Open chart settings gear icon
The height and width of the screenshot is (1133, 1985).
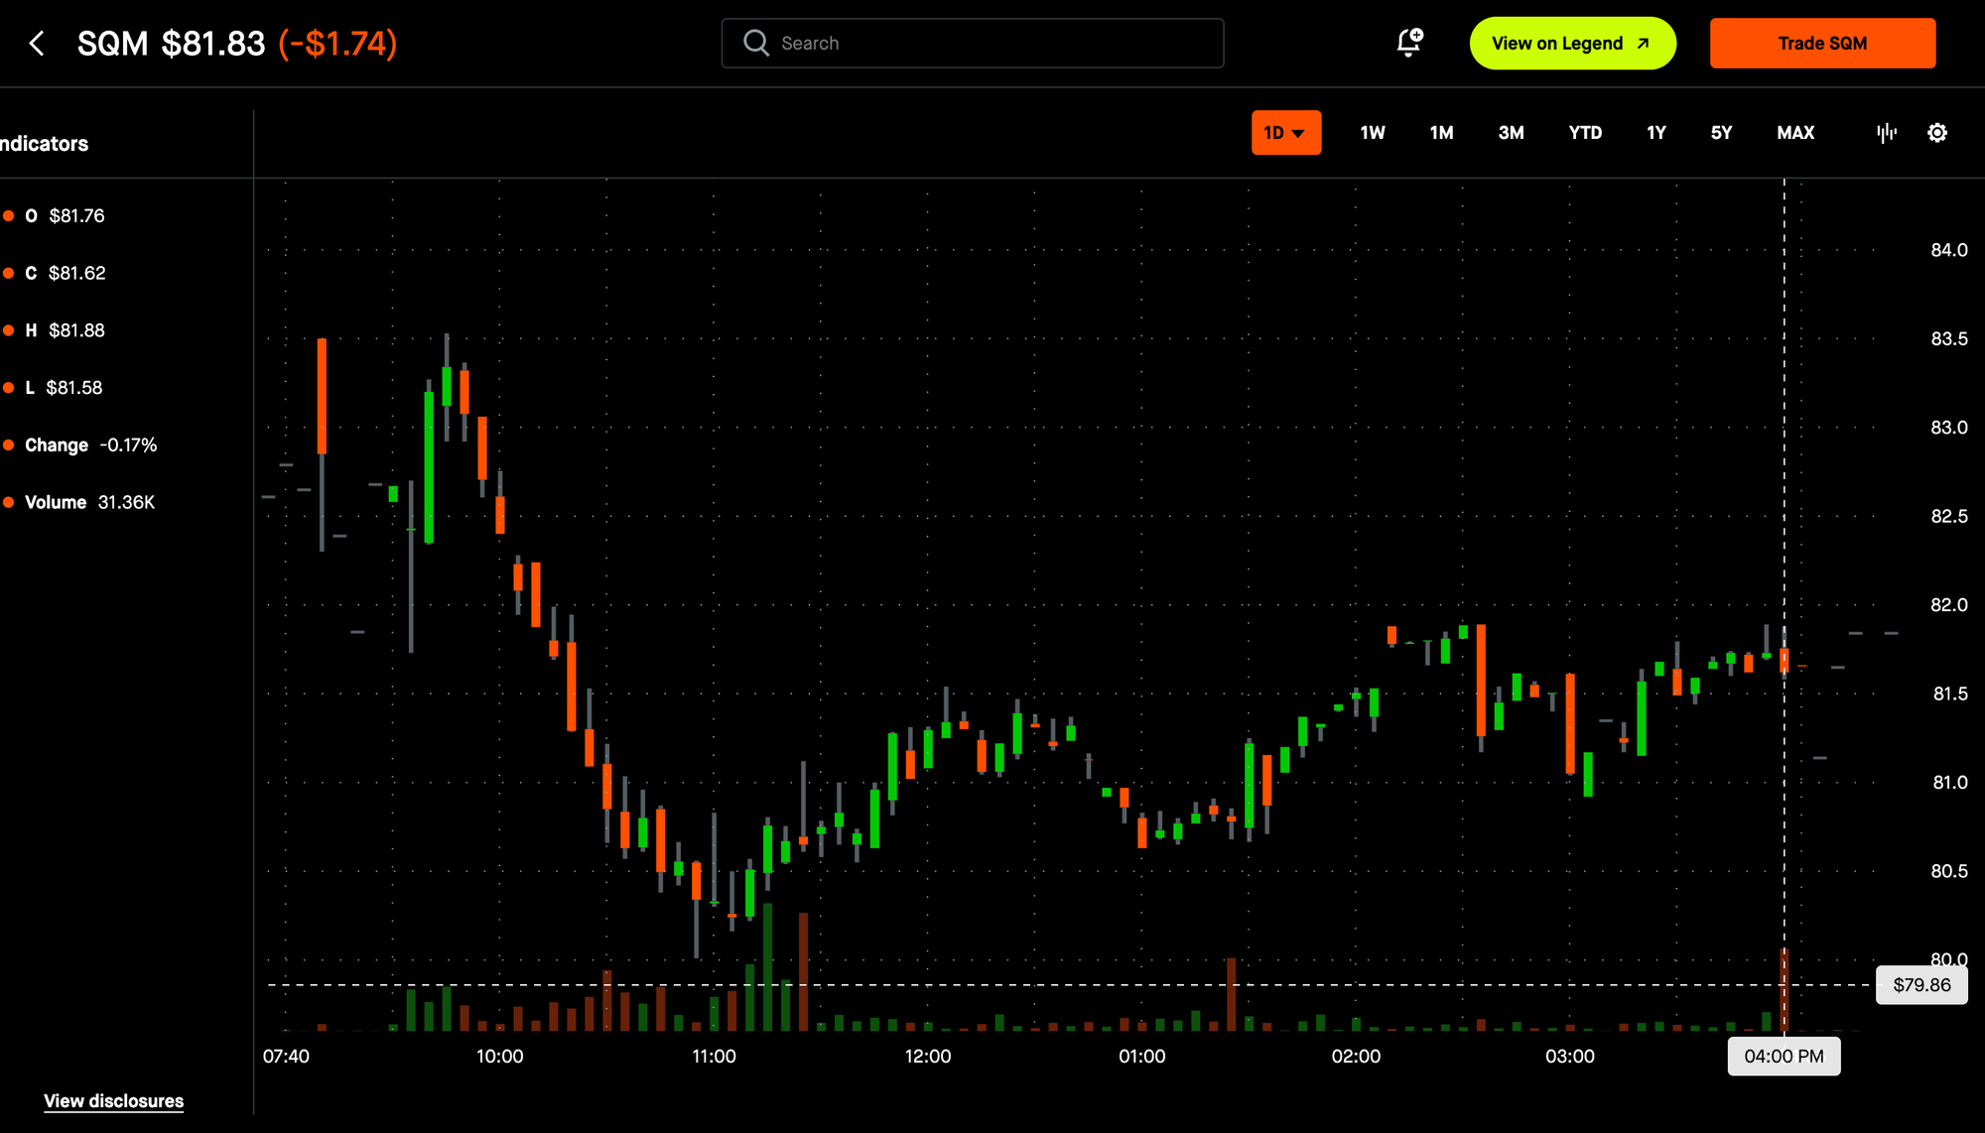pos(1937,133)
